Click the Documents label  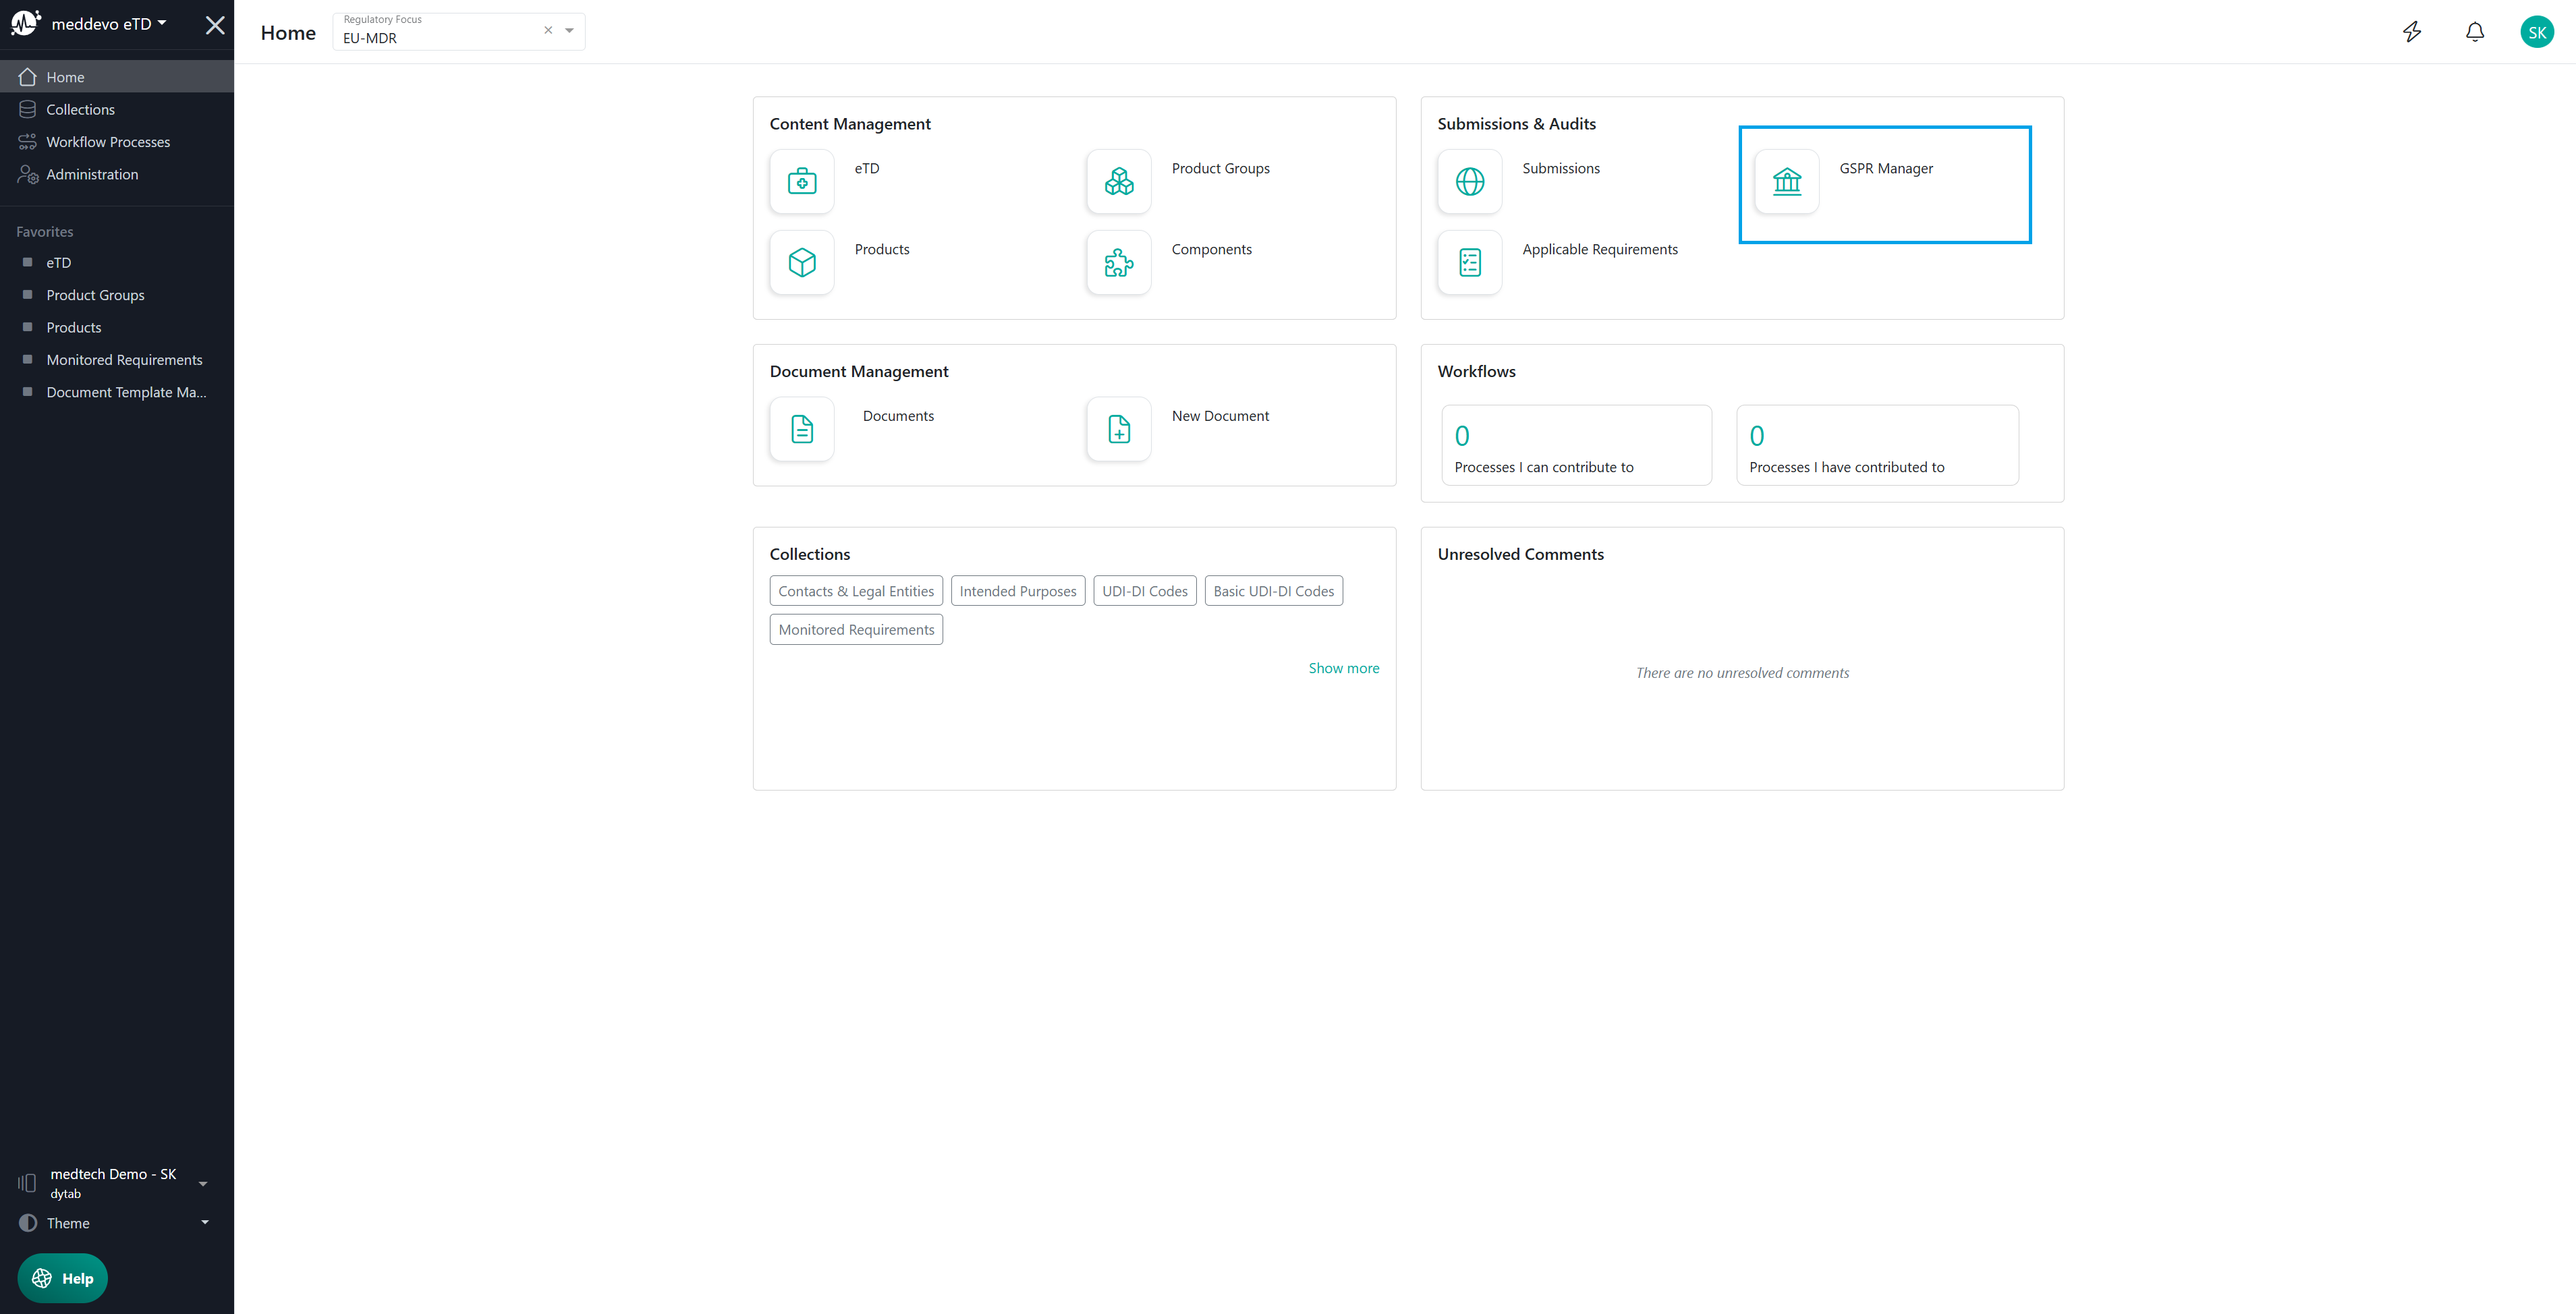pyautogui.click(x=898, y=416)
